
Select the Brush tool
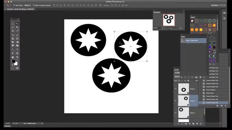coord(17,35)
